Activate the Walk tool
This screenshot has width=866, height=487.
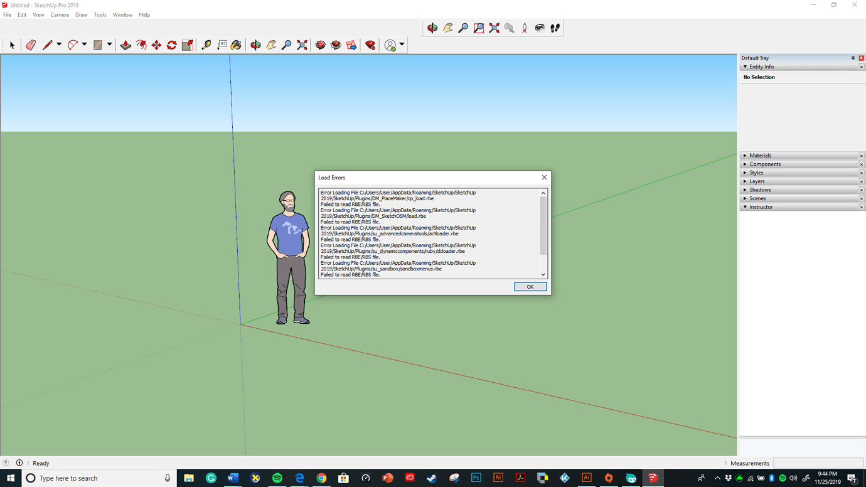coord(555,28)
